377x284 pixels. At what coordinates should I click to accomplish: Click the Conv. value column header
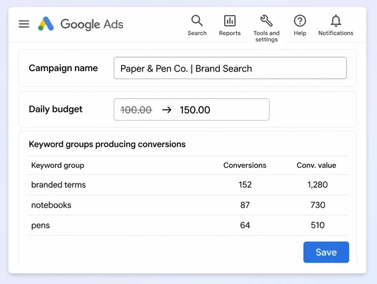[x=317, y=165]
